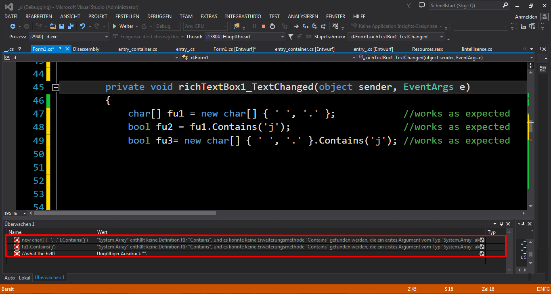
Task: Click line number 47 in the code editor
Action: pos(38,114)
